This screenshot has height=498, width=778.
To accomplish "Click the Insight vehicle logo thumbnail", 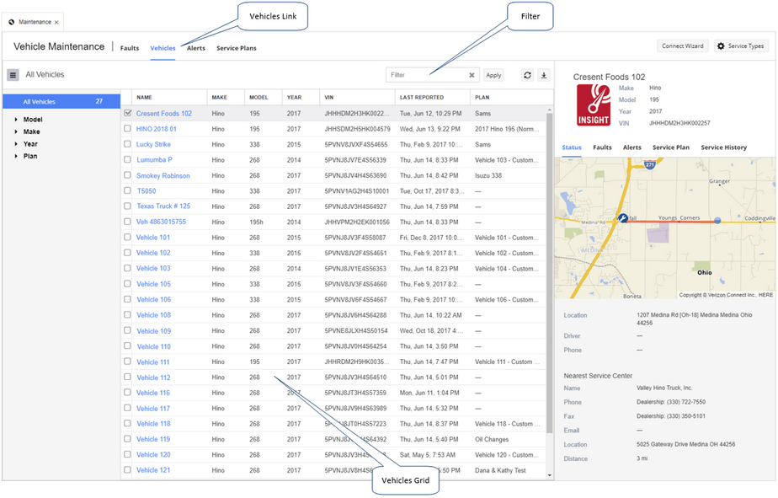I will [594, 104].
